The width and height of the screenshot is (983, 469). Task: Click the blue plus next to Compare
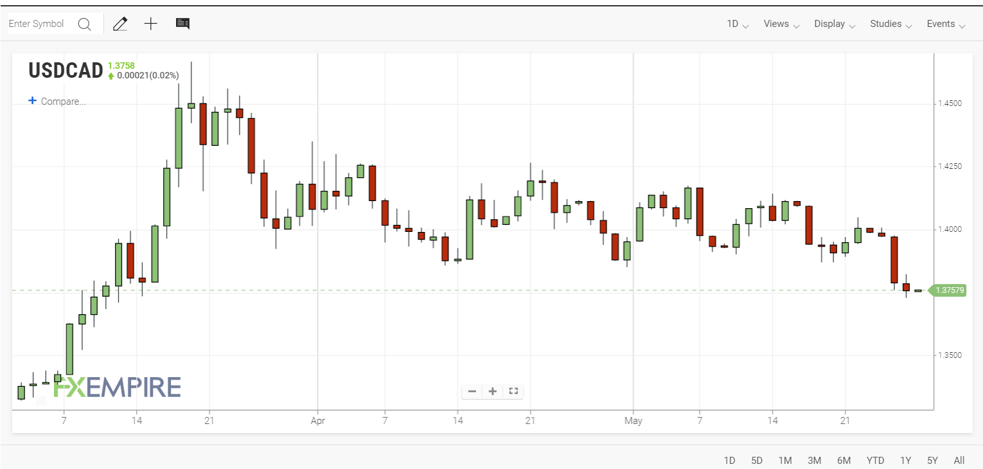click(33, 101)
